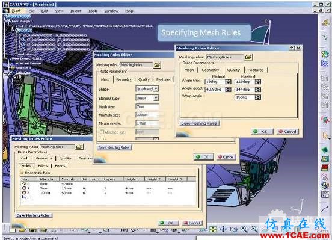Click the red-green layered plane icon in right toolbar
Viewport: 332px width, 240px height.
pos(325,120)
